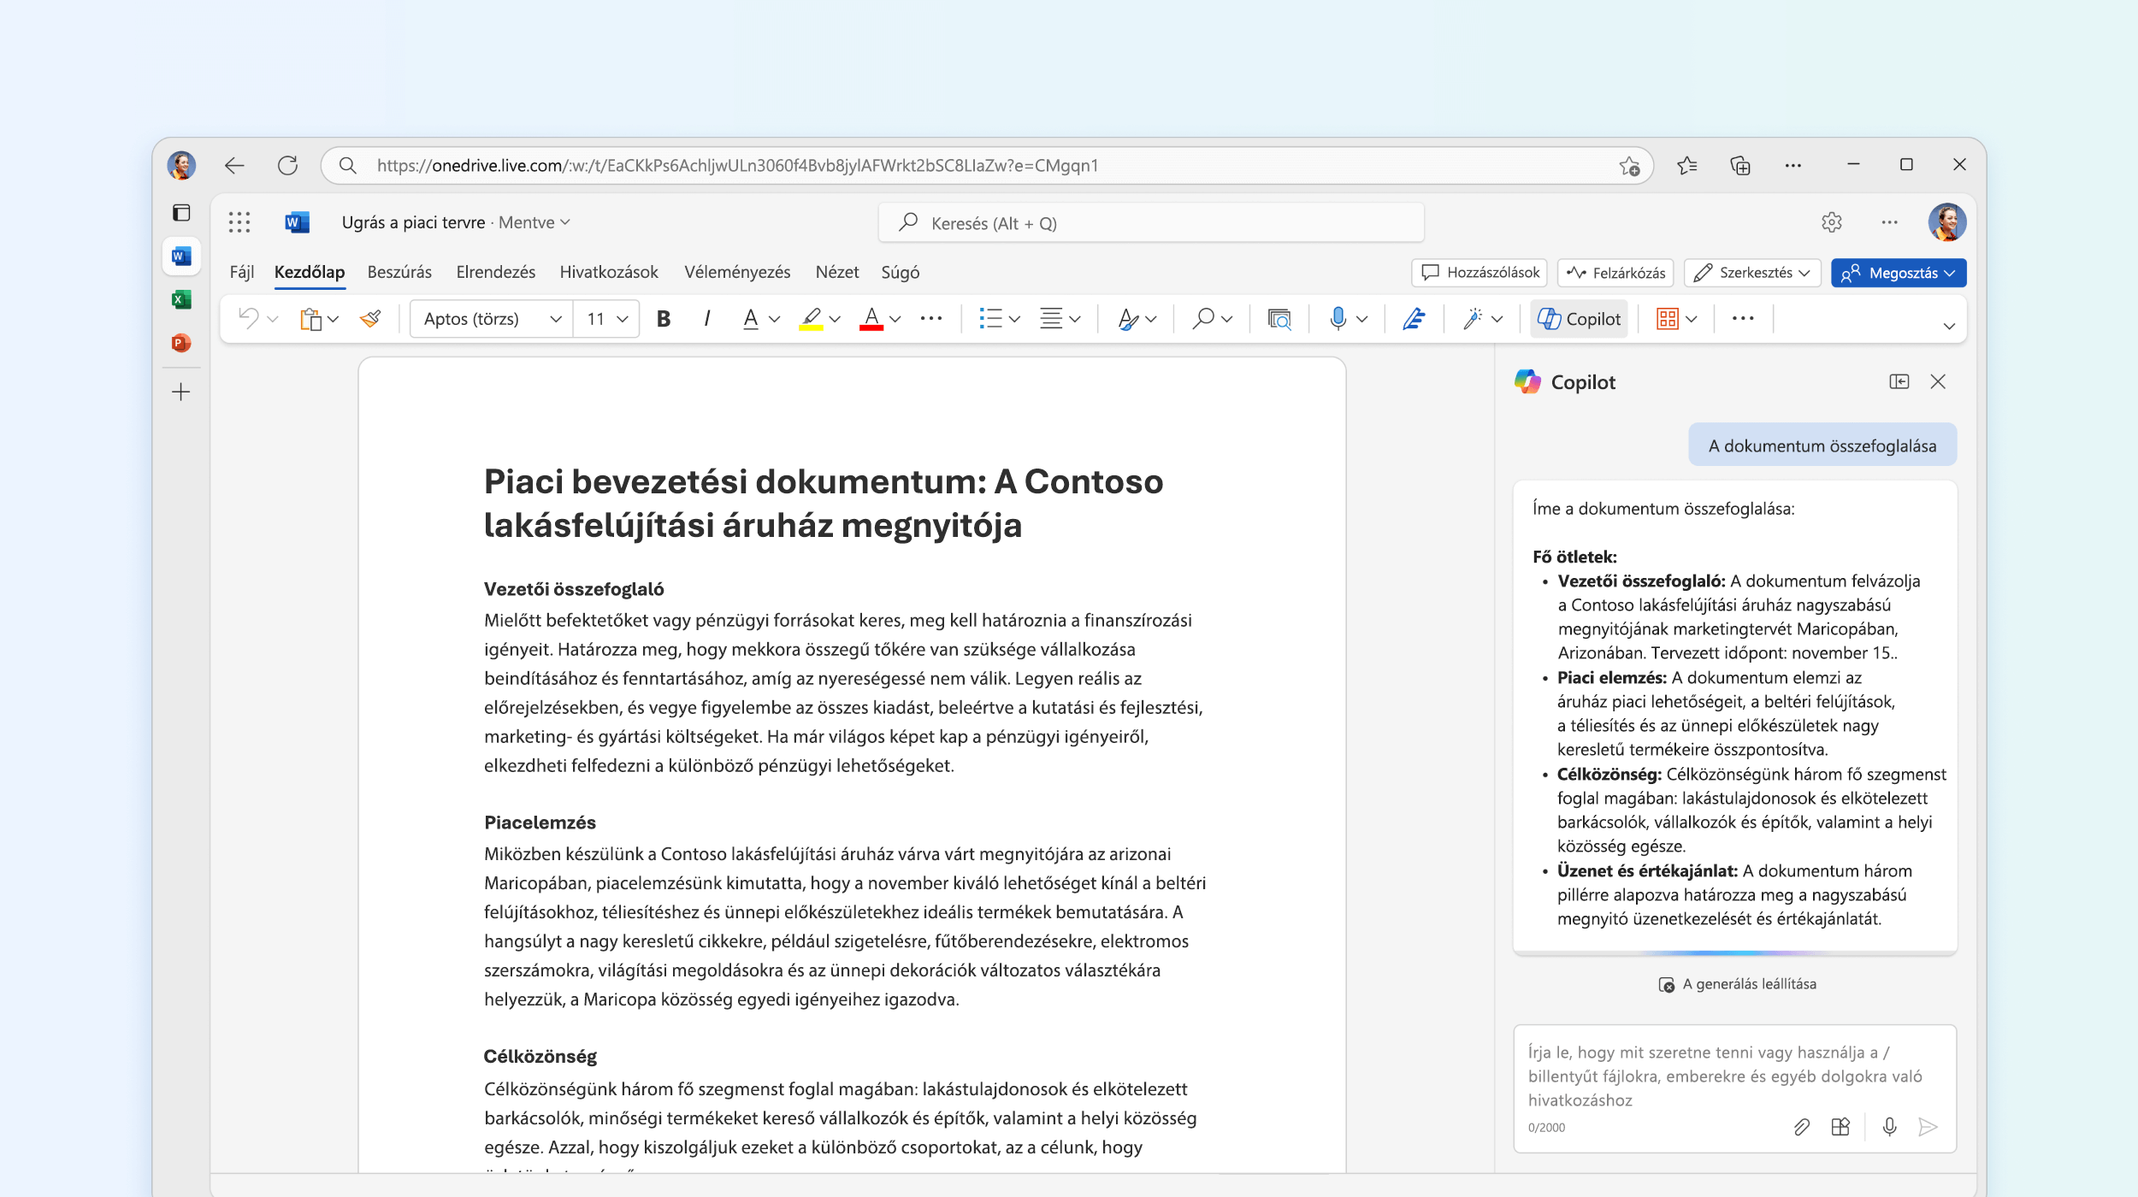Open the font size dropdown 11

tap(606, 319)
